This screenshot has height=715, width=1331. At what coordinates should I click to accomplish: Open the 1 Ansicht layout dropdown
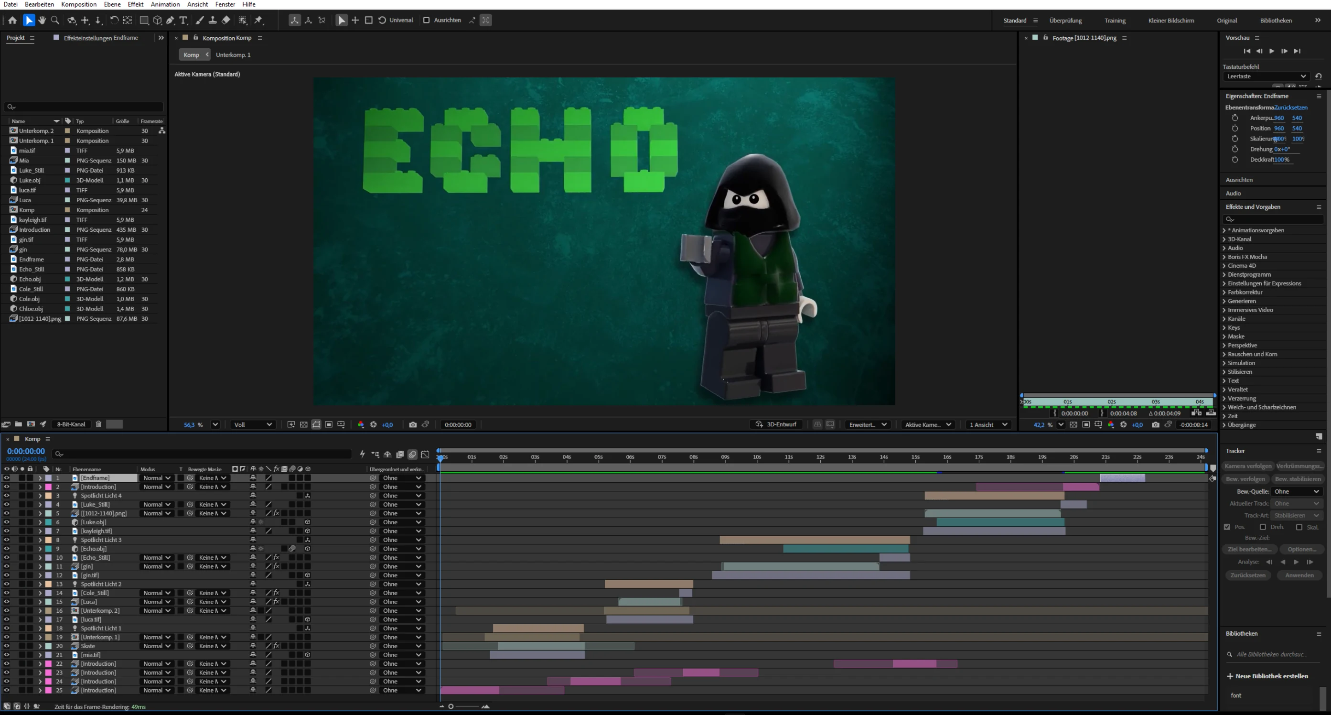coord(988,424)
